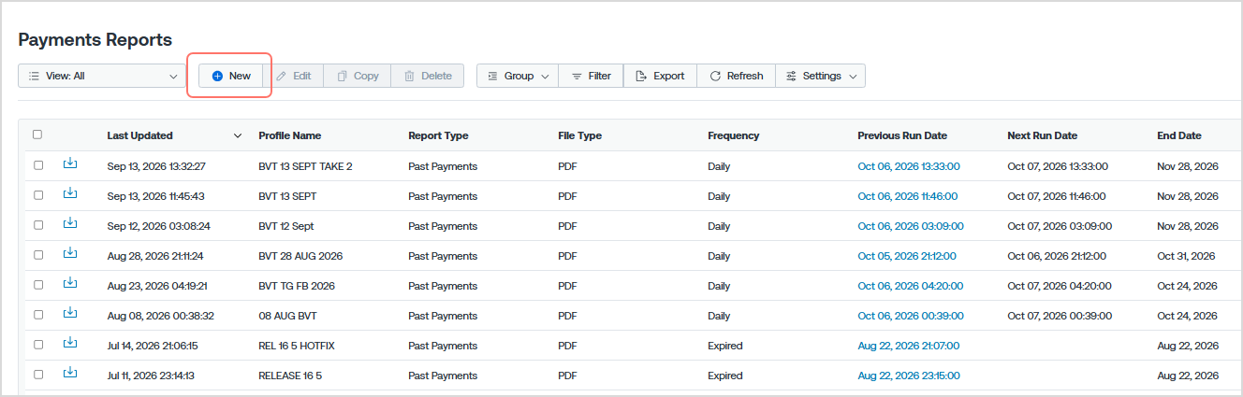Click the Settings sliders icon
The height and width of the screenshot is (397, 1243).
point(792,76)
